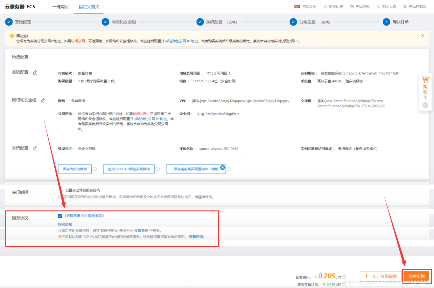Go to the 网络和安全组 step label

tap(124, 22)
